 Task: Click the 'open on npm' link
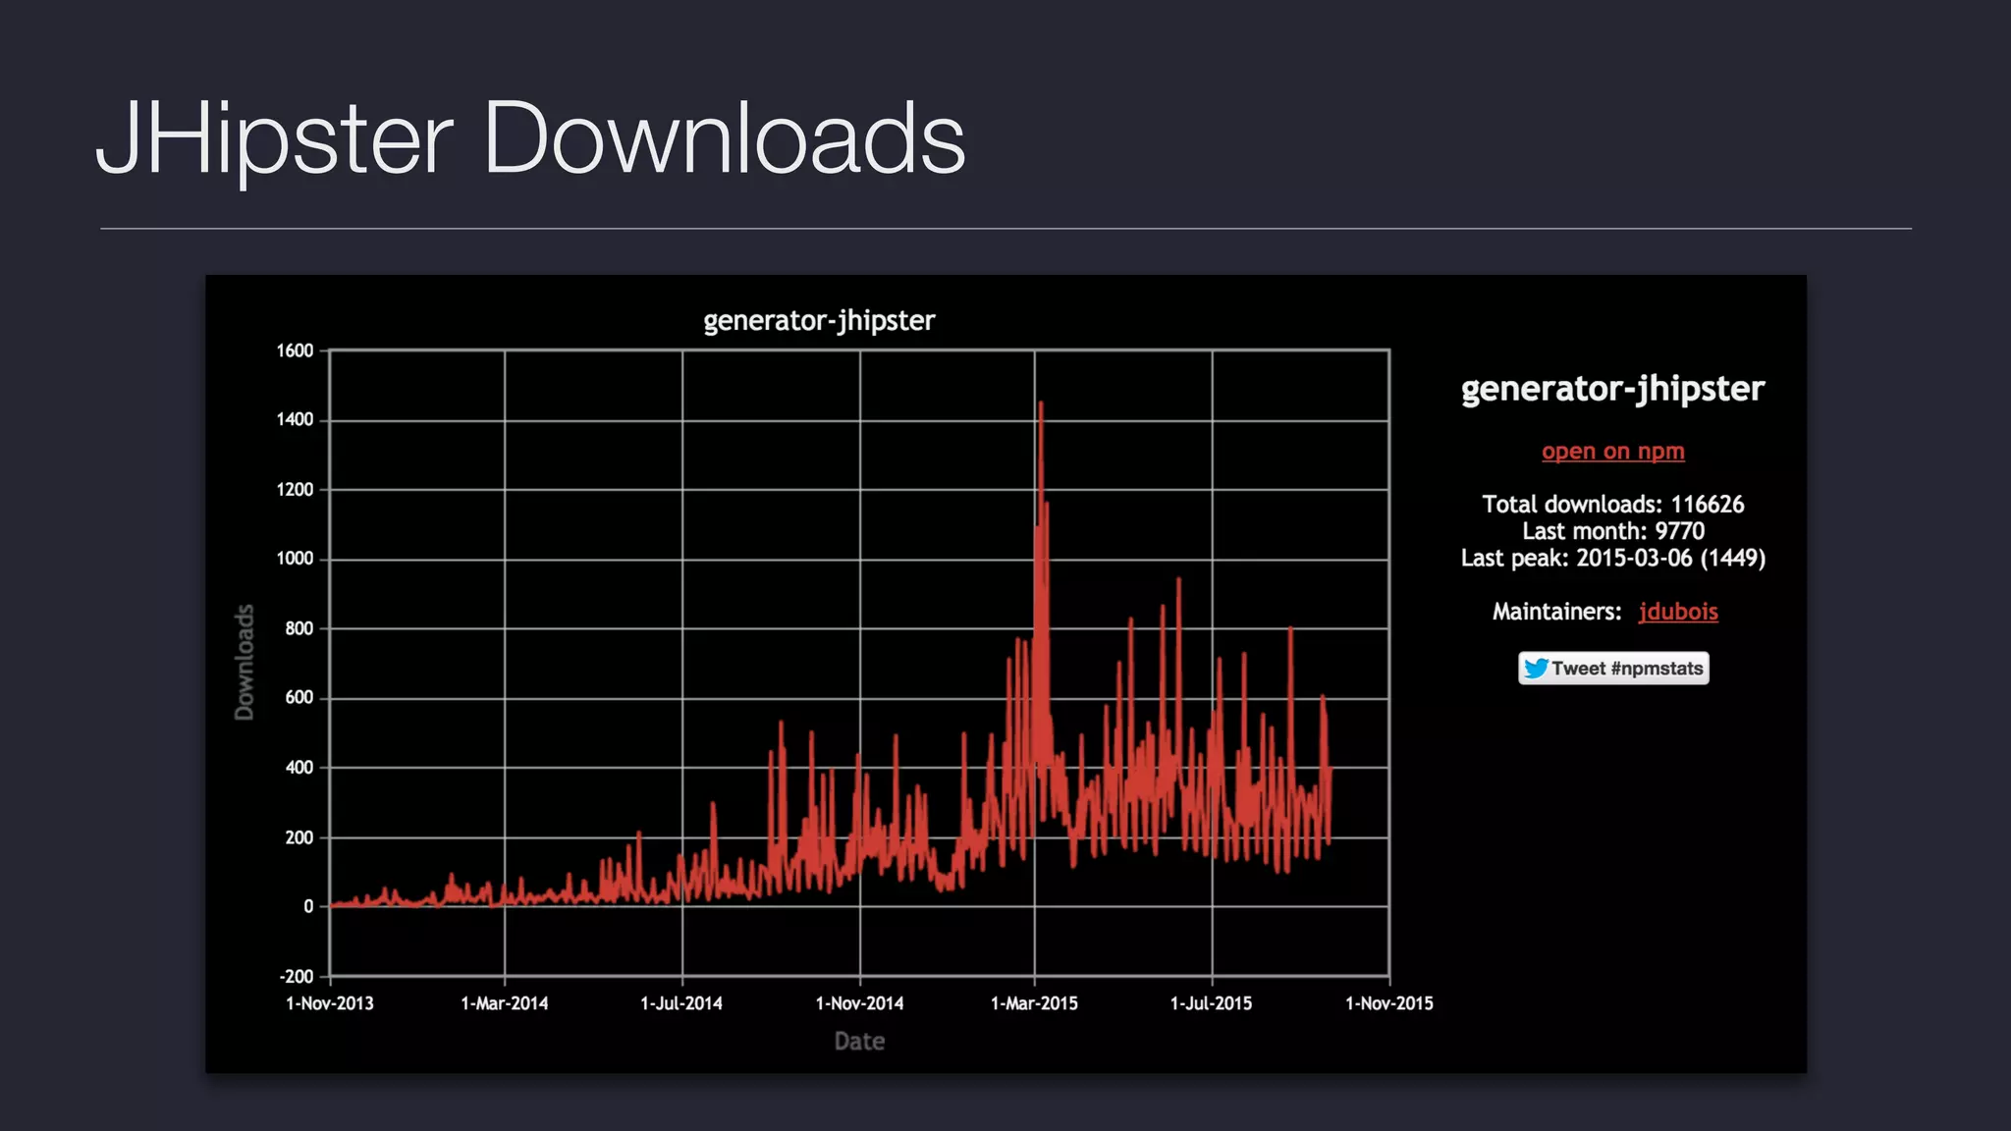pos(1612,451)
